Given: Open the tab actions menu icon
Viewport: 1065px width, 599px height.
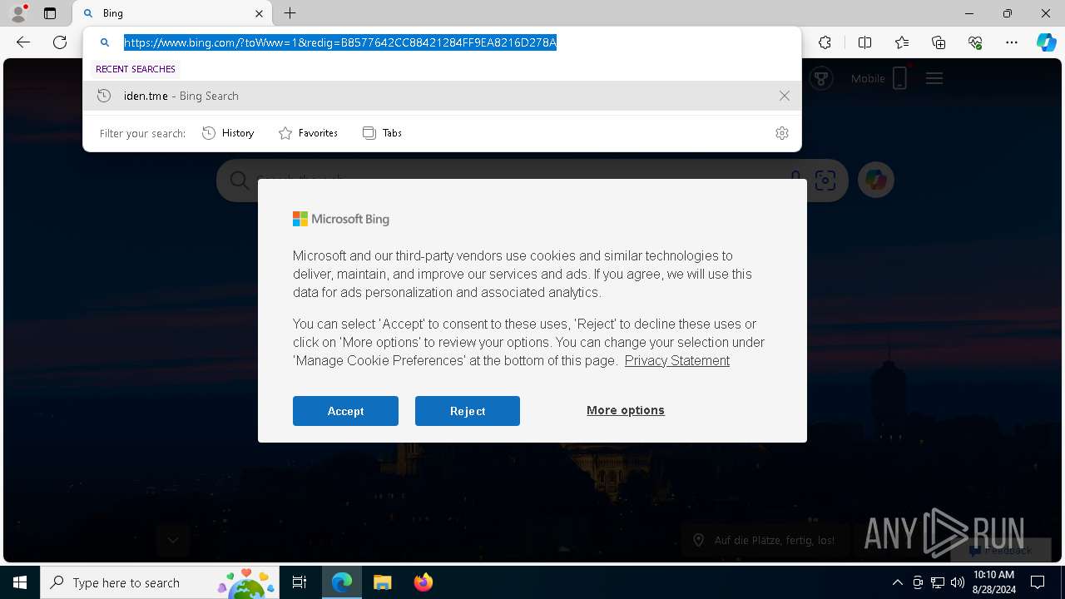Looking at the screenshot, I should click(x=50, y=13).
